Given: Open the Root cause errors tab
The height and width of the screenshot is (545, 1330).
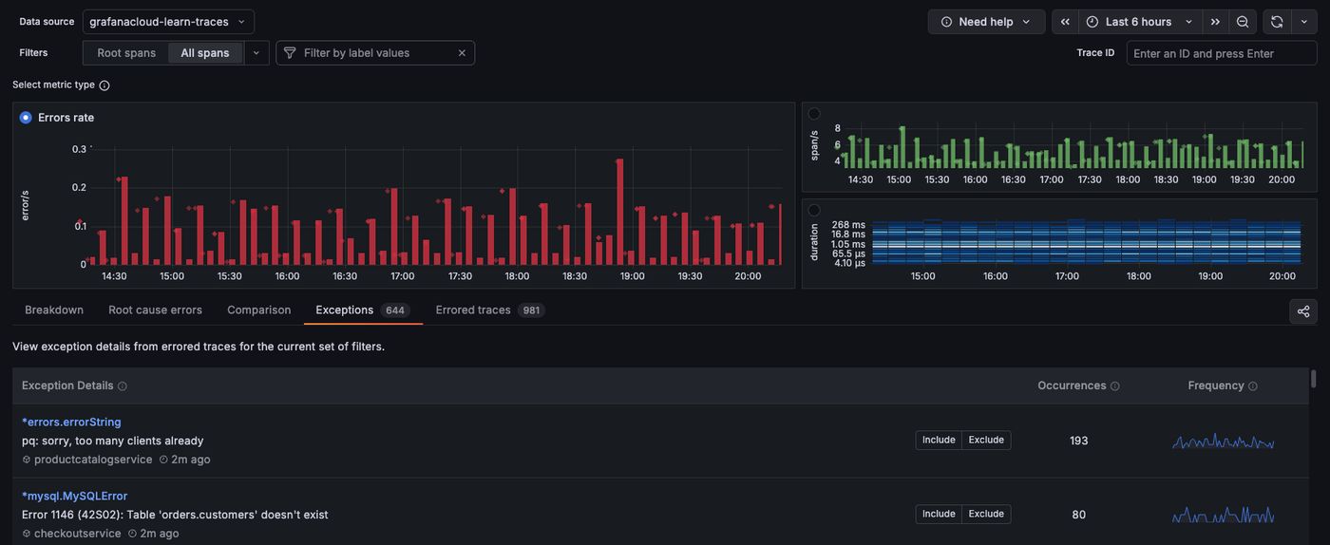Looking at the screenshot, I should (x=155, y=310).
